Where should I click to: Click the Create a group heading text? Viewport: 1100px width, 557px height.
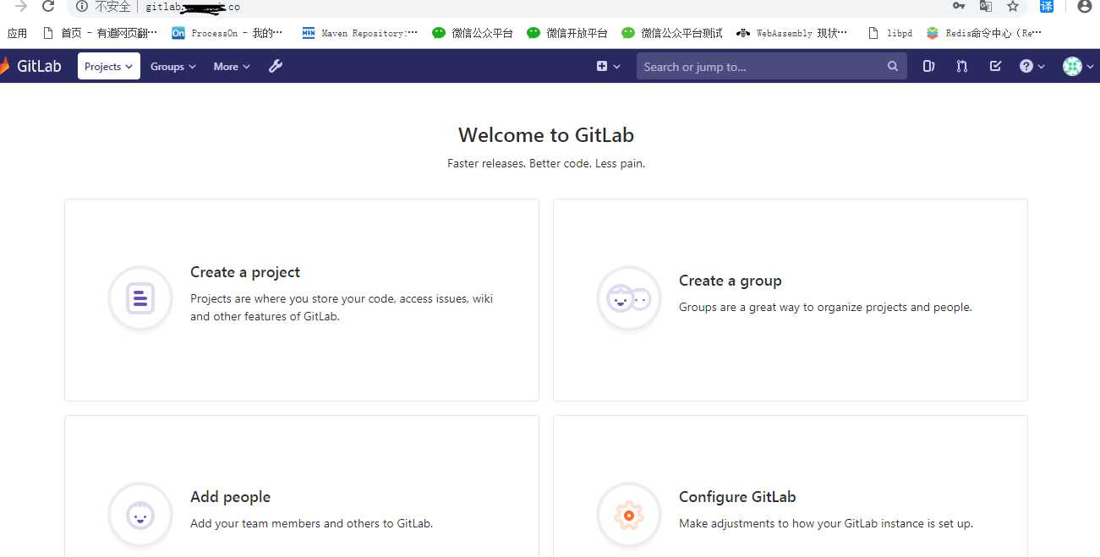click(731, 281)
